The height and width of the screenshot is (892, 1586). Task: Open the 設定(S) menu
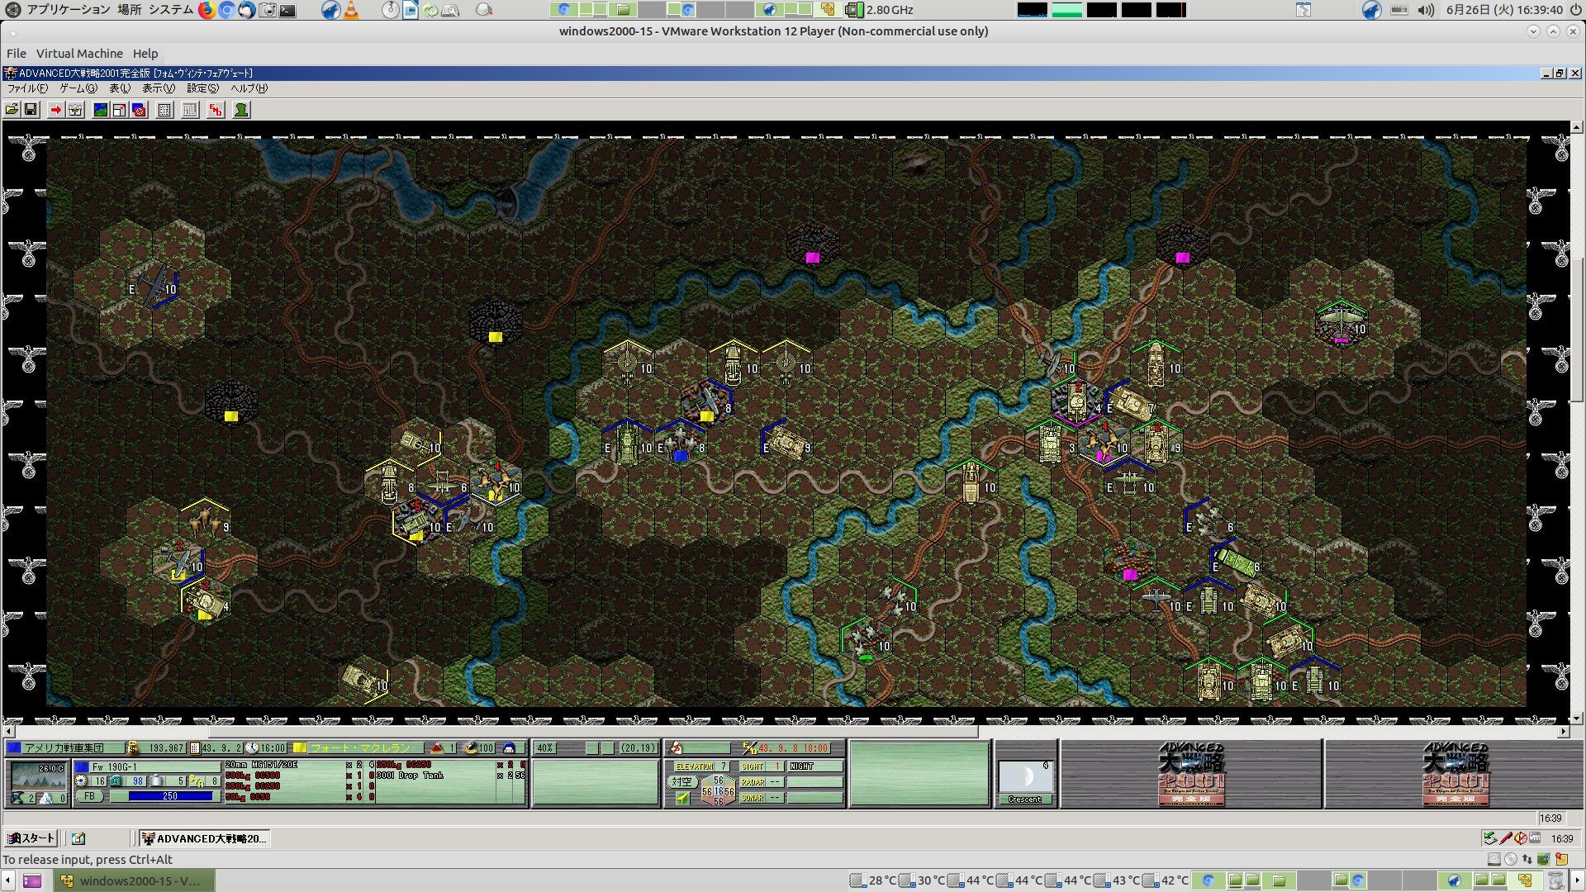click(202, 88)
